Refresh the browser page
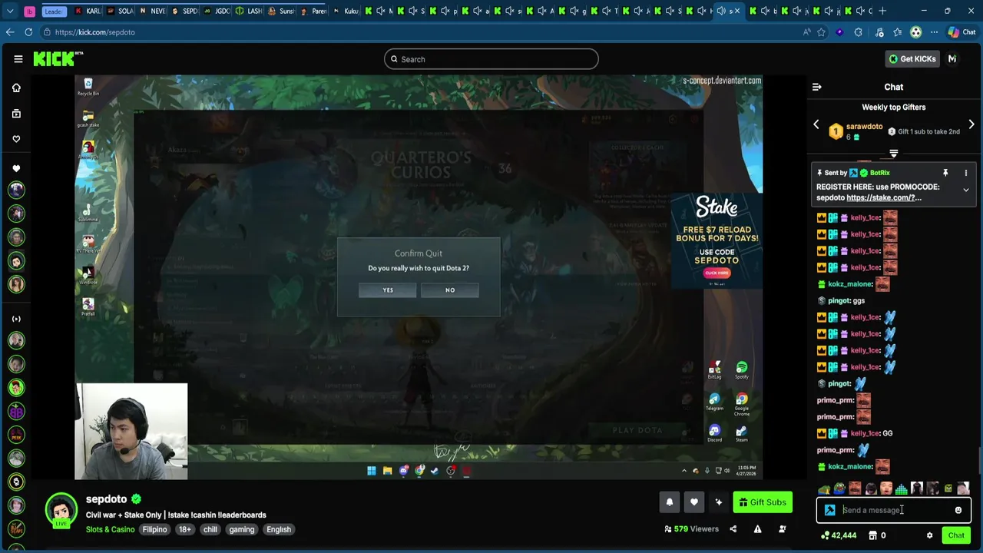 point(28,32)
